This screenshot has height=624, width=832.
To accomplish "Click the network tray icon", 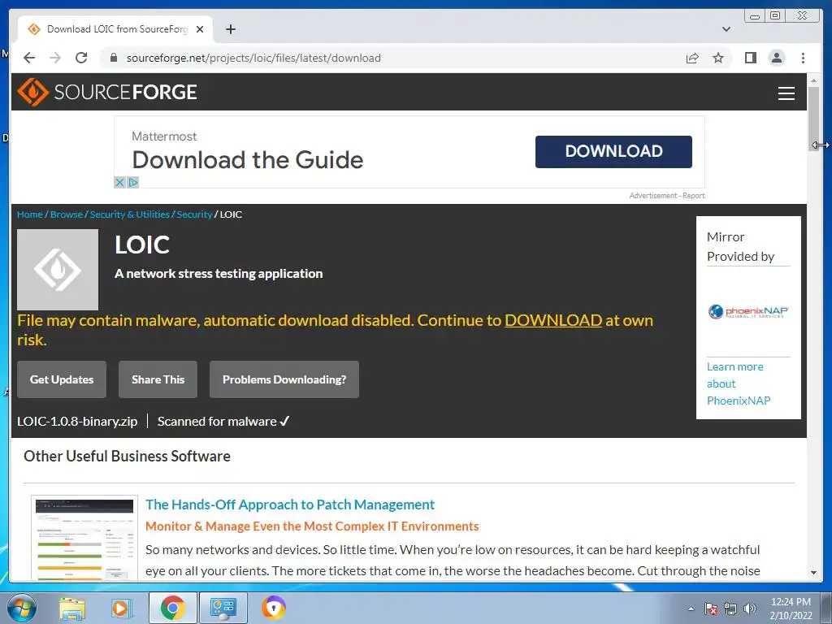I will point(730,609).
